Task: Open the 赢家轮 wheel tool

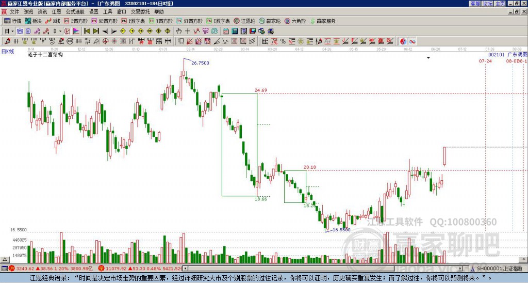Action: [x=270, y=21]
